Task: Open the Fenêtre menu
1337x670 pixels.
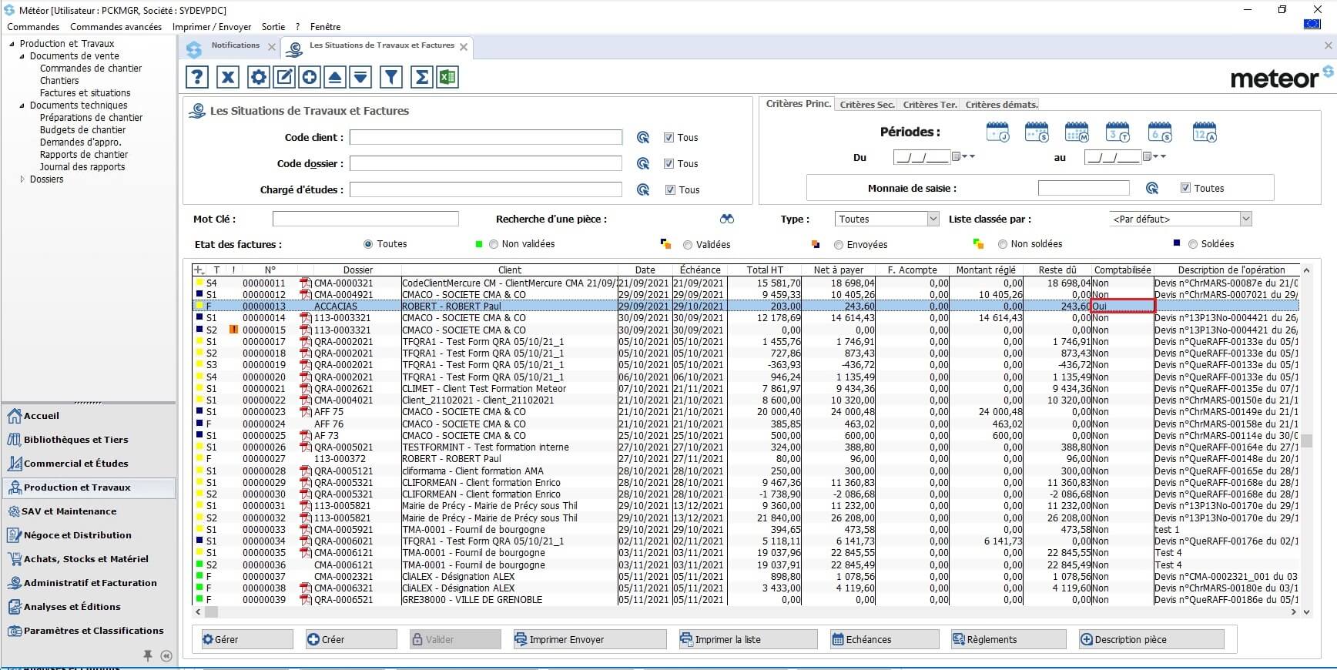Action: pyautogui.click(x=325, y=27)
